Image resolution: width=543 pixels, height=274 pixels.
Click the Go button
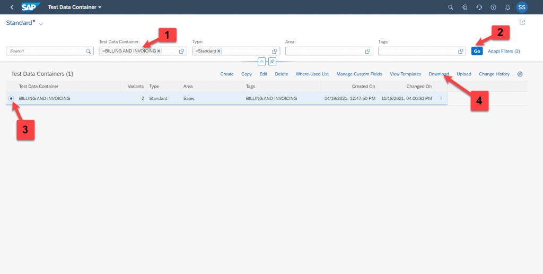pyautogui.click(x=477, y=51)
